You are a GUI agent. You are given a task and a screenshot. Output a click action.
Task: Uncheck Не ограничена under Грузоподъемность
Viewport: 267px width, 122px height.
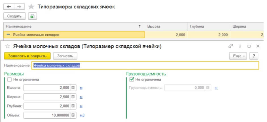point(131,79)
